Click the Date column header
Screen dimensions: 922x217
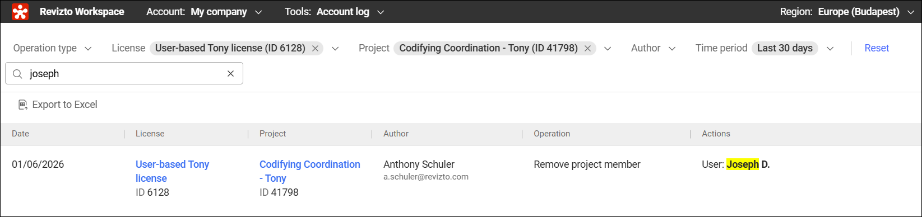pos(20,134)
